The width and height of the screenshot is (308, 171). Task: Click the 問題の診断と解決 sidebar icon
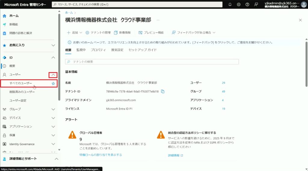(x=4, y=33)
